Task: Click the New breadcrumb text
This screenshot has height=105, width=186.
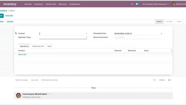Action: point(12,10)
